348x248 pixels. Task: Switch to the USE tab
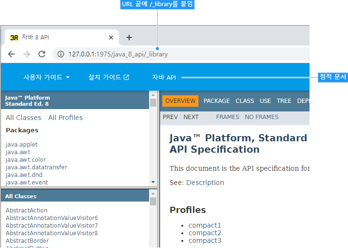coord(265,101)
